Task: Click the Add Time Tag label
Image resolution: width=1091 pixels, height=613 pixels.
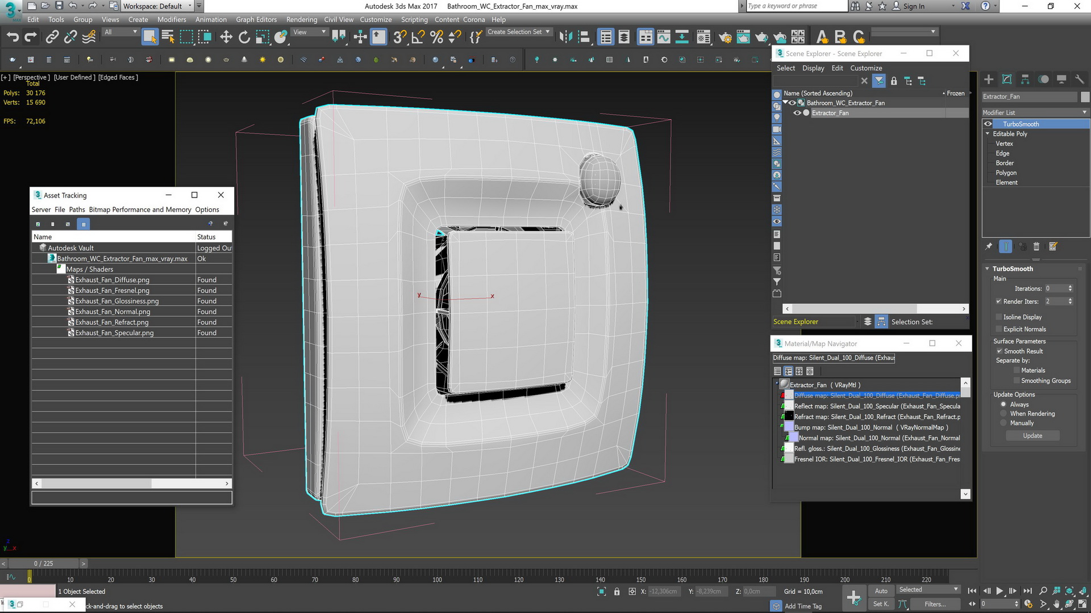Action: (x=803, y=606)
